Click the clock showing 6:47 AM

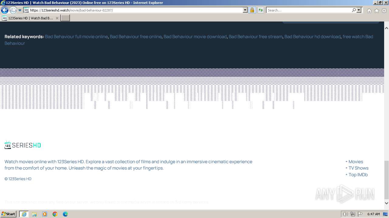pos(374,214)
